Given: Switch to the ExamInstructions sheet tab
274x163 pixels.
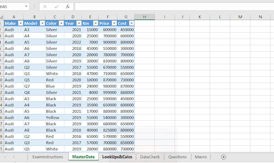Looking at the screenshot, I should 48,157.
